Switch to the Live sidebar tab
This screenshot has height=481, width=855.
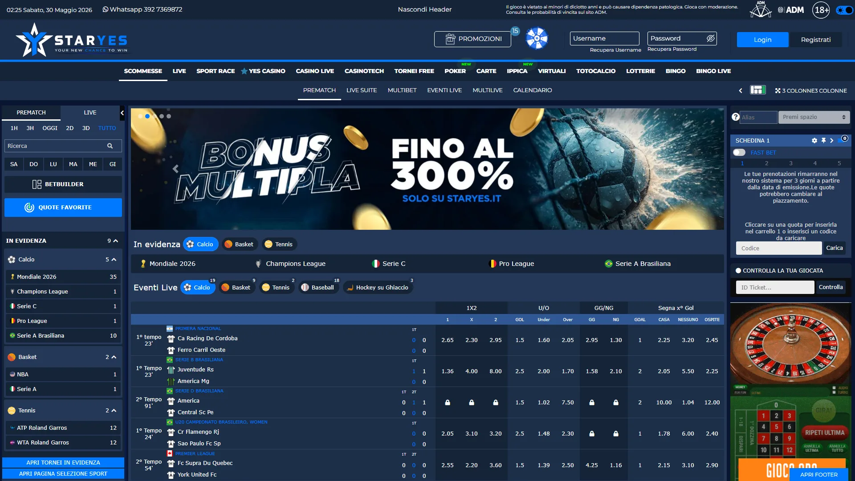(x=90, y=113)
